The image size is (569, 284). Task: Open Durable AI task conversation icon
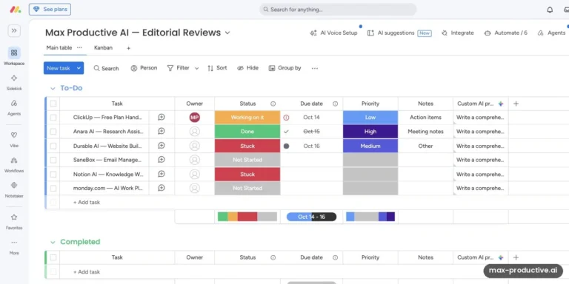(162, 146)
